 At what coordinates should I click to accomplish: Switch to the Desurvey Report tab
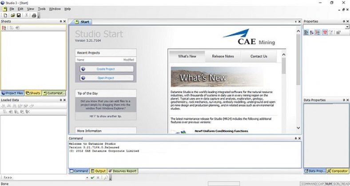click(x=123, y=171)
